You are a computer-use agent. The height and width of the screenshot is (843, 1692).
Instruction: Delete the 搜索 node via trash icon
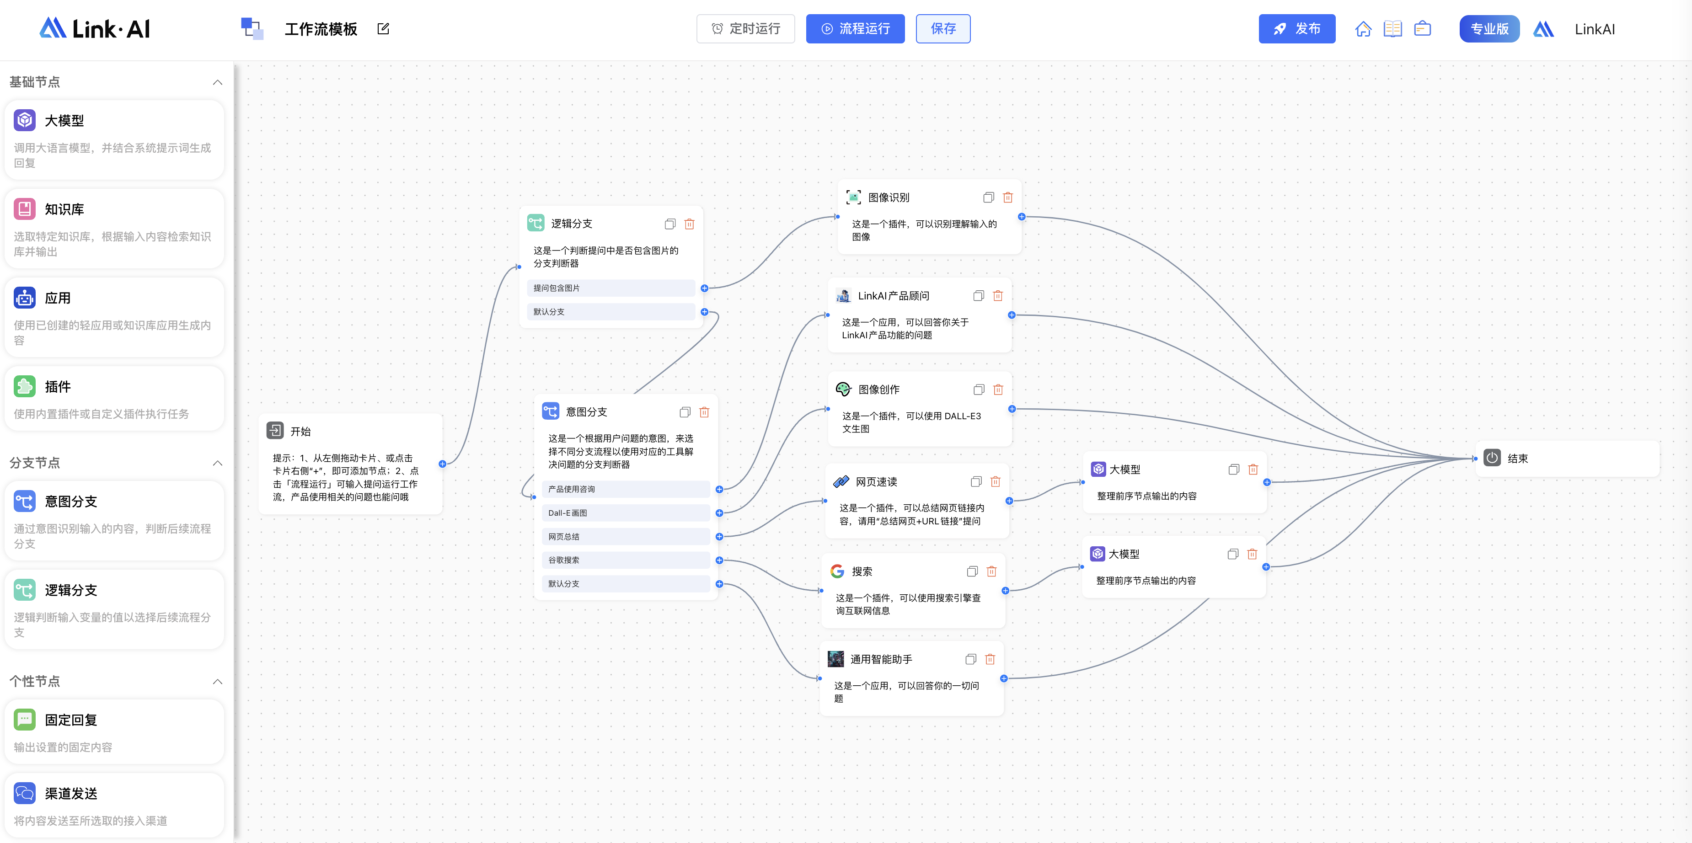pyautogui.click(x=991, y=572)
